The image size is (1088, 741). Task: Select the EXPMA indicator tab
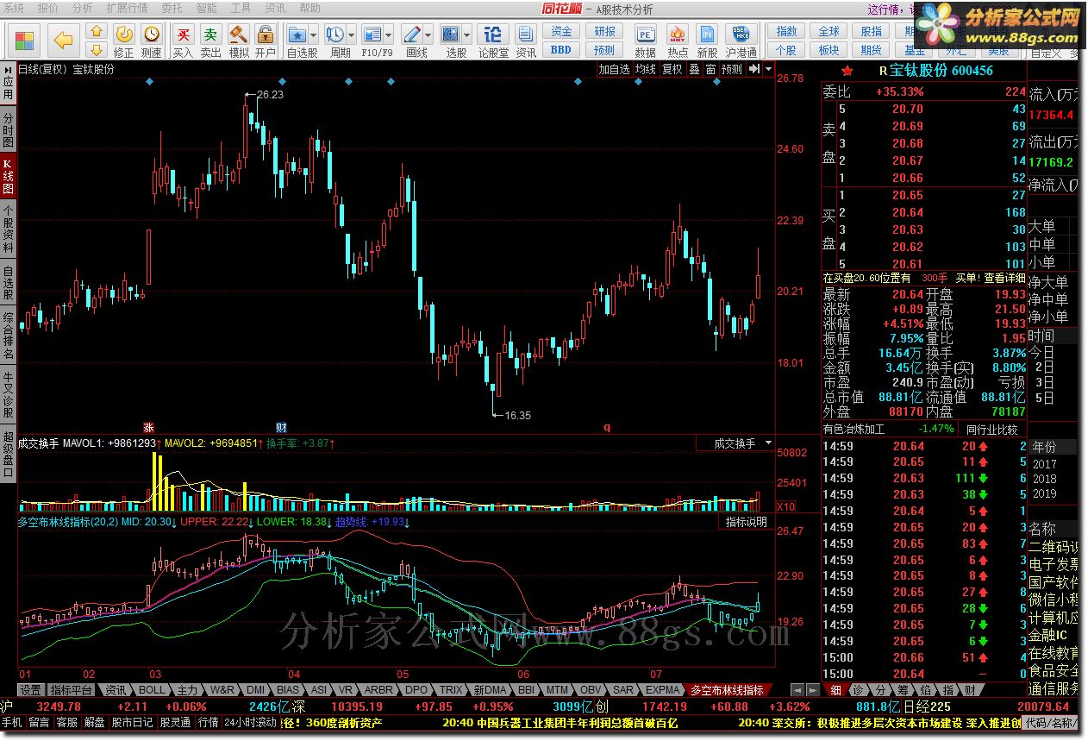click(662, 690)
